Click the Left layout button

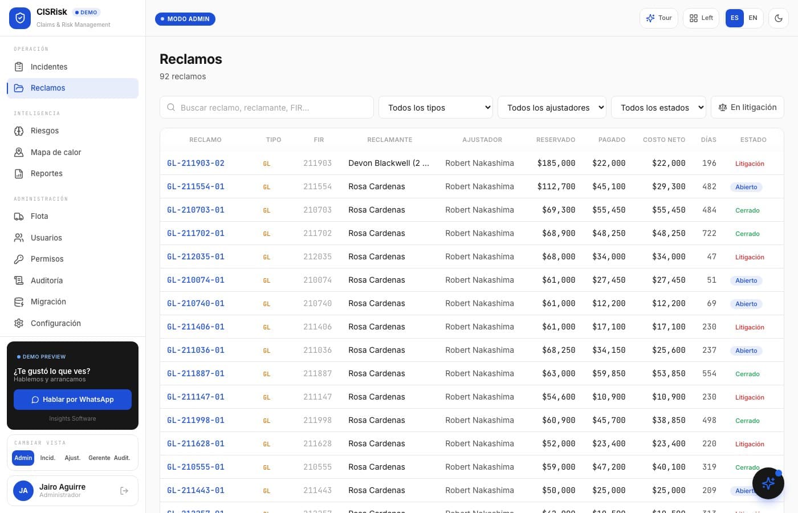701,18
